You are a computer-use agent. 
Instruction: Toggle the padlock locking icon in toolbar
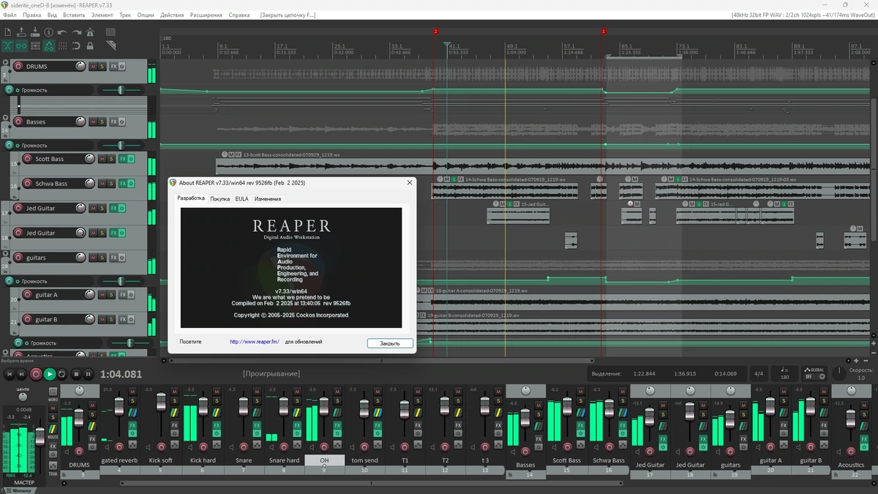[x=90, y=46]
